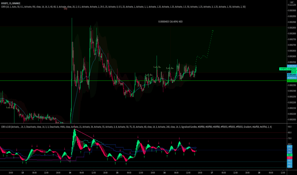Screen dimensions: 297x175
Task: Click the blue 0.0002413 price label
Action: [x=292, y=78]
